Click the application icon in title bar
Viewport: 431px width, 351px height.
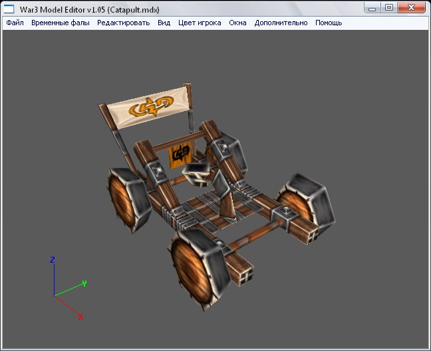(9, 9)
